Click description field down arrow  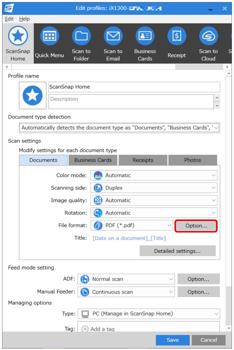tap(217, 106)
